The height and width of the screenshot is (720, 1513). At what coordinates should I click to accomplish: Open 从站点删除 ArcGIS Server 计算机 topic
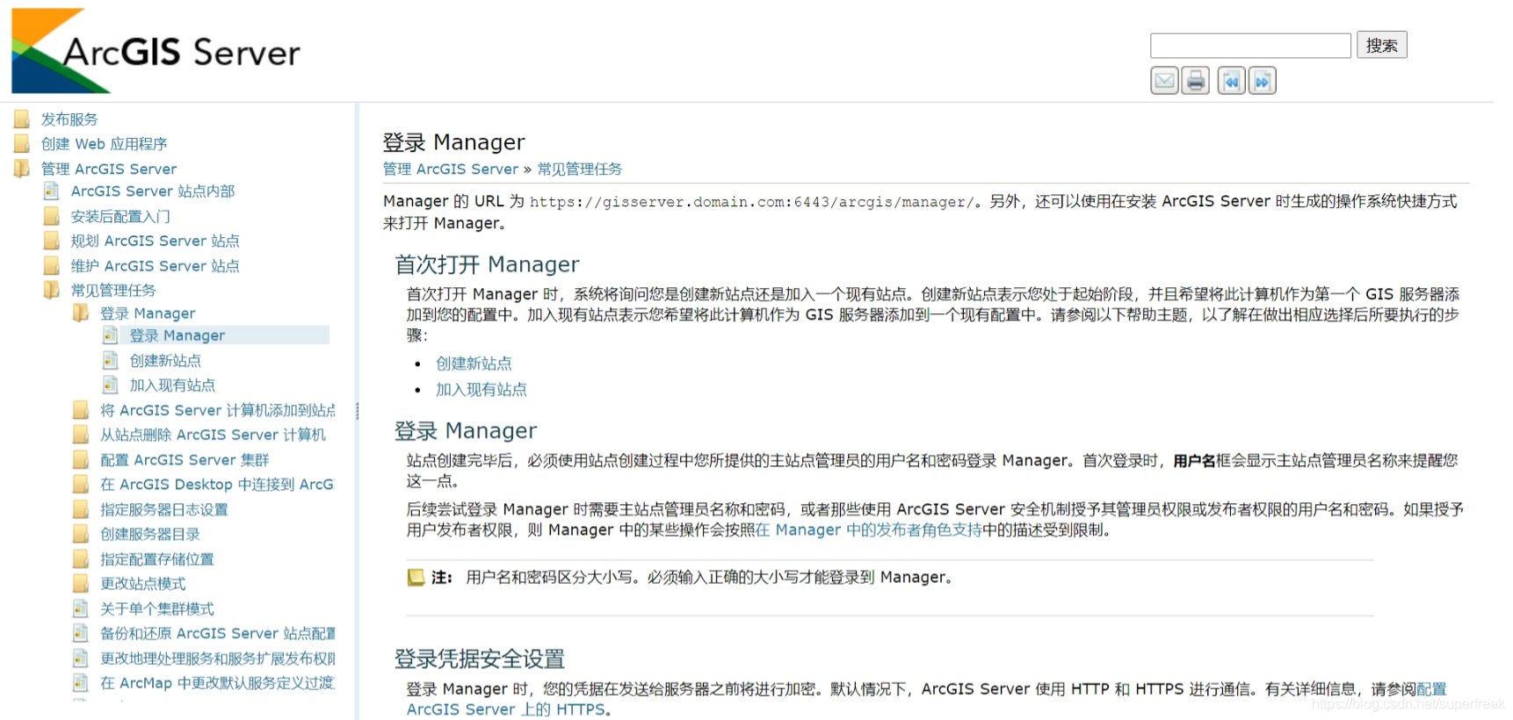213,436
